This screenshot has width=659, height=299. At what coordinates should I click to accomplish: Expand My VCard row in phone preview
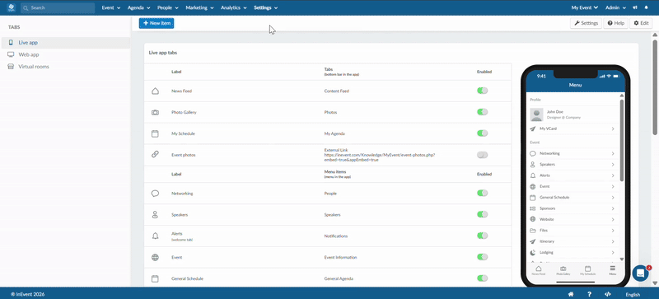click(x=572, y=128)
